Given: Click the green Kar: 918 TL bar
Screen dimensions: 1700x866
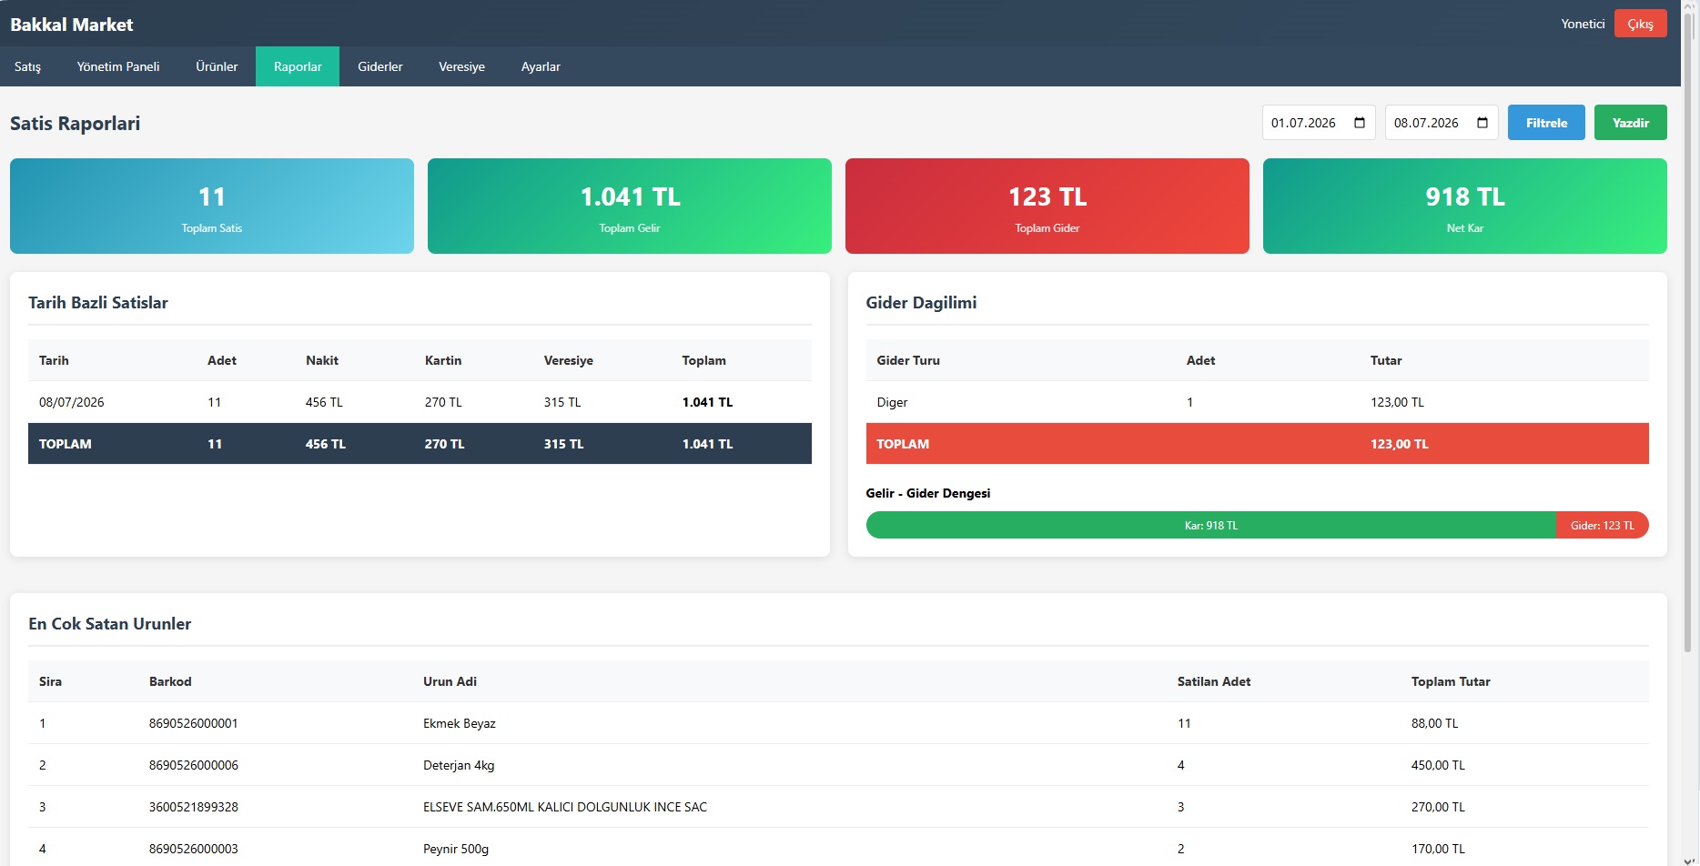Looking at the screenshot, I should point(1211,525).
